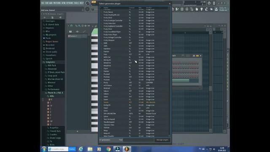
Task: Click the browser speaker icon
Action: (x=60, y=18)
